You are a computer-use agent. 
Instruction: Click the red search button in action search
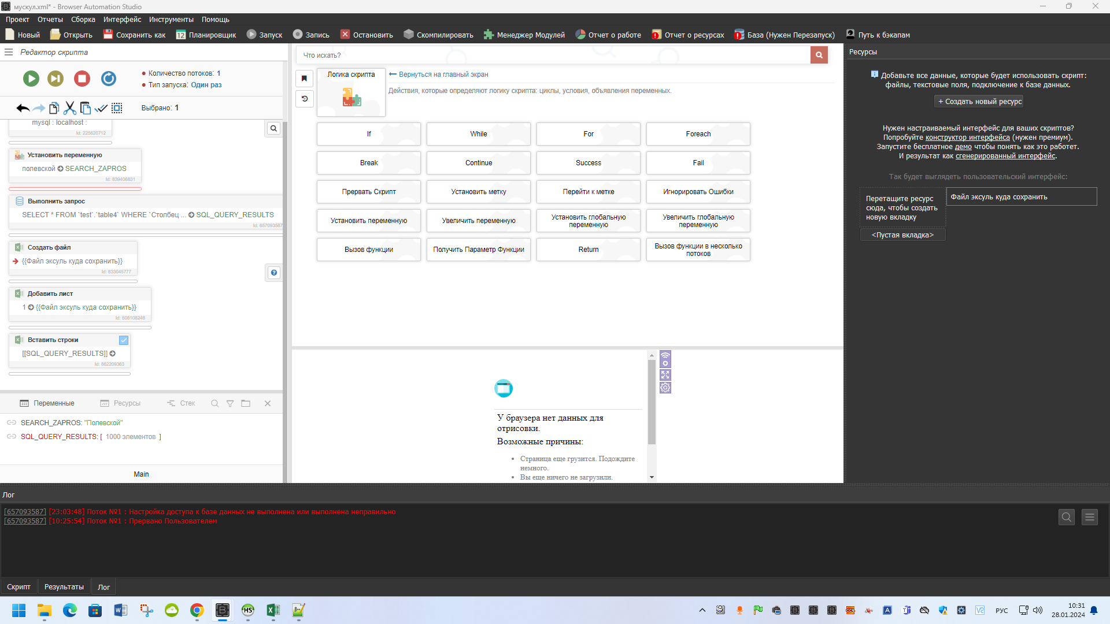pyautogui.click(x=819, y=55)
